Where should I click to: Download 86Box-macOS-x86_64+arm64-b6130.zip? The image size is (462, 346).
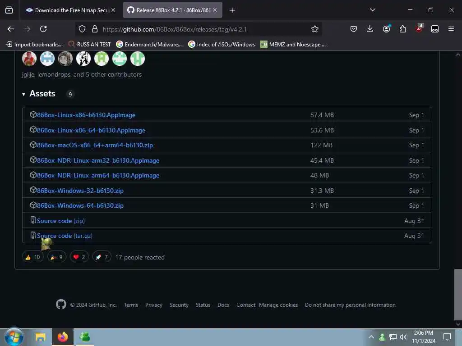coord(95,145)
